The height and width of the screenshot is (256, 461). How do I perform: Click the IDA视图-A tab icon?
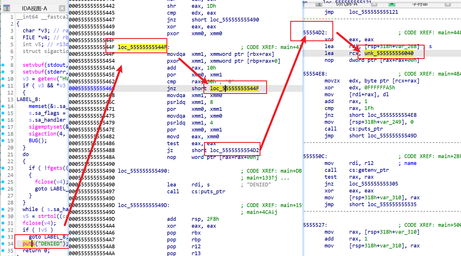tap(7, 8)
